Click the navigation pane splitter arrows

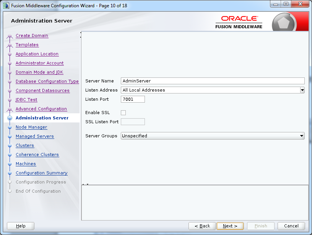click(x=81, y=35)
